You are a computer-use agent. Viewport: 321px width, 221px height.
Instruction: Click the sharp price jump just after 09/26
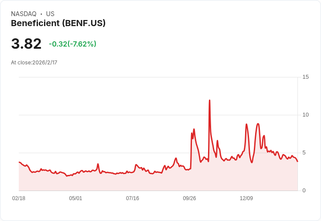191,134
